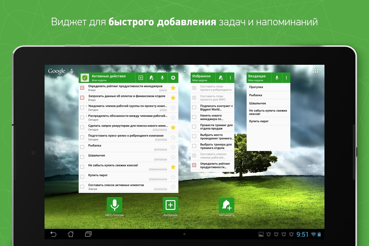Star the Шашлычок task

pos(173,157)
